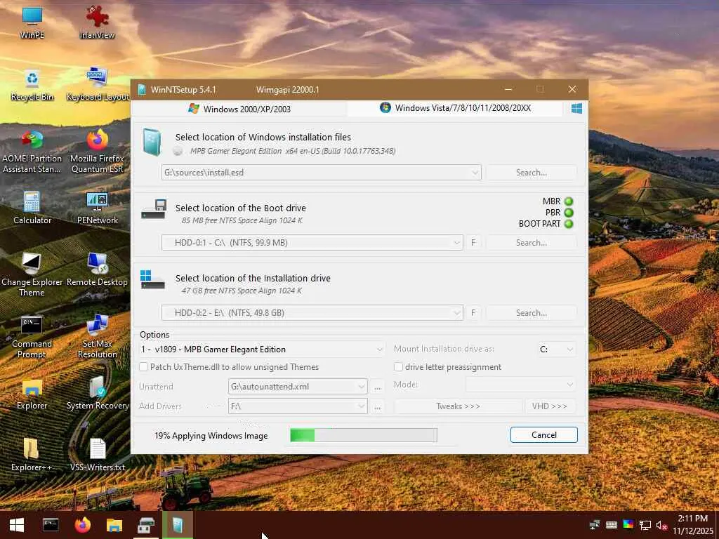Image resolution: width=719 pixels, height=539 pixels.
Task: Click Search for installation files location
Action: (531, 173)
